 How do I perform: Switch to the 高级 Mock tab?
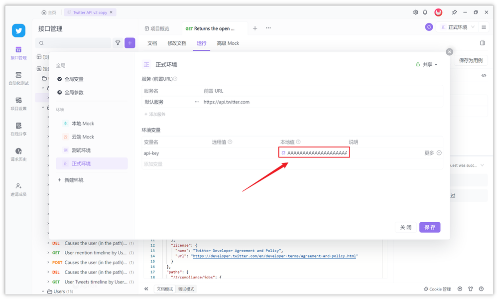pyautogui.click(x=228, y=43)
